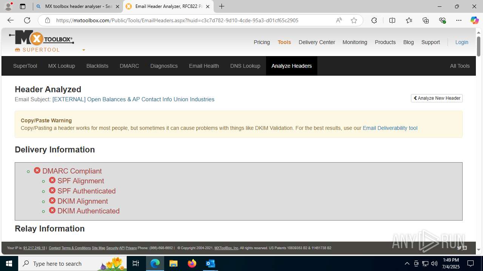Click the DMARC Compliant text
Screen dimensions: 483x271
tap(72, 171)
